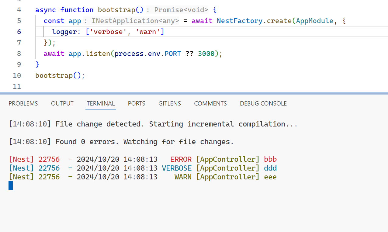Click the divider between editor and panel
Viewport: 388px width, 232px height.
click(x=194, y=93)
